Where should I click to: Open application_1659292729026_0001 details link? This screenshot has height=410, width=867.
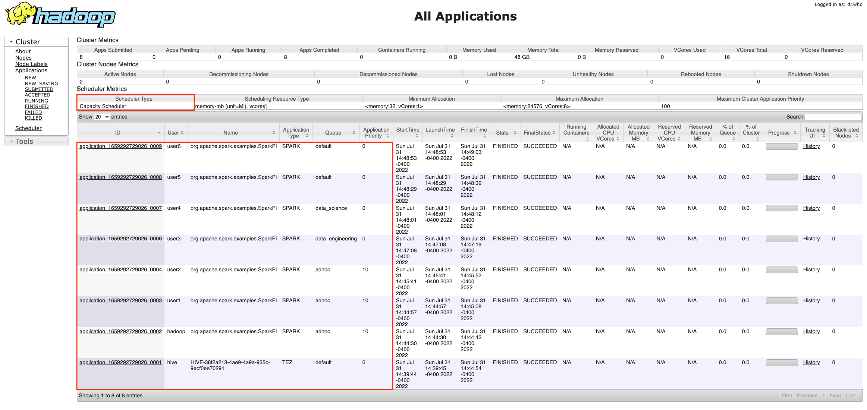tap(120, 362)
